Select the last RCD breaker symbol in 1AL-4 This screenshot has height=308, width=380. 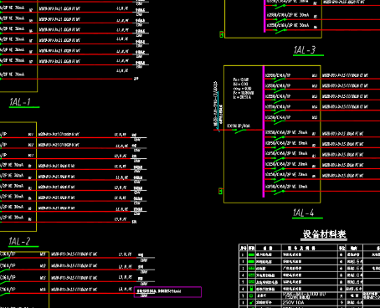pyautogui.click(x=279, y=192)
